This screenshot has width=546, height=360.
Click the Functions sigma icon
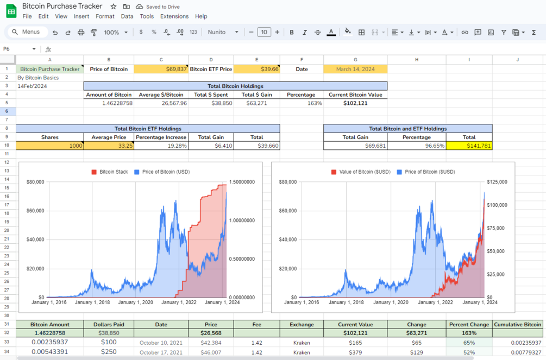click(534, 33)
